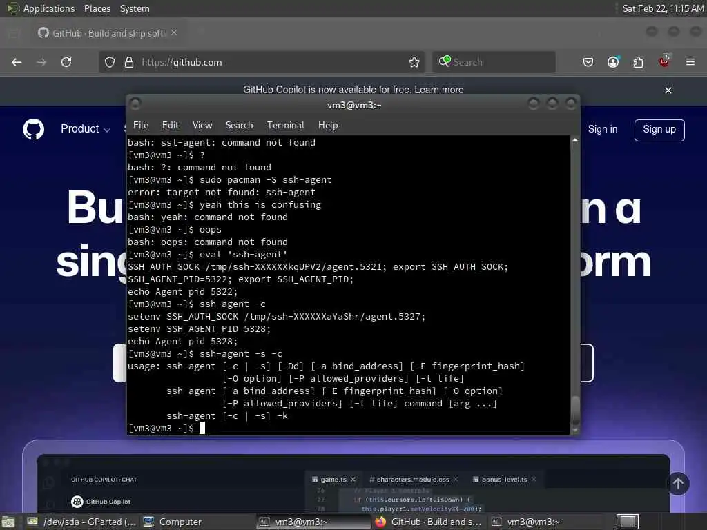Select GitHub Build and ship tab
The image size is (707, 530).
tap(108, 33)
